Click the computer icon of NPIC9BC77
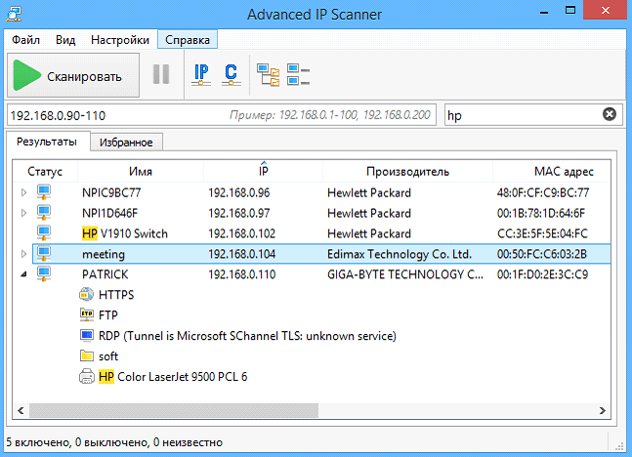Viewport: 632px width, 457px height. coord(44,191)
